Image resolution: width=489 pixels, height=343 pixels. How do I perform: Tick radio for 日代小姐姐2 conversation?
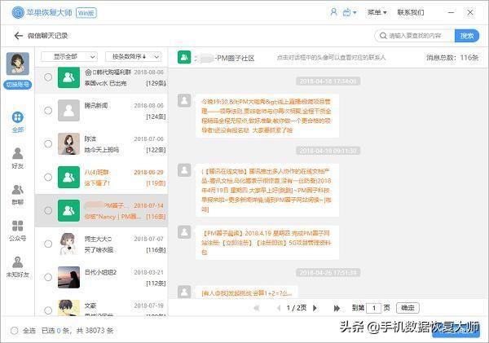tap(48, 277)
